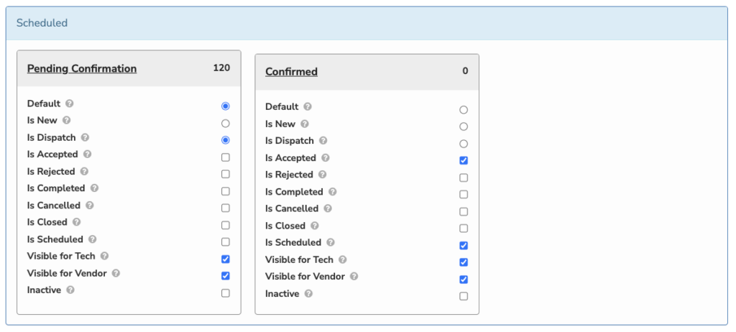This screenshot has width=736, height=332.
Task: Disable Visible for Tech in Pending Confirmation
Action: click(225, 259)
